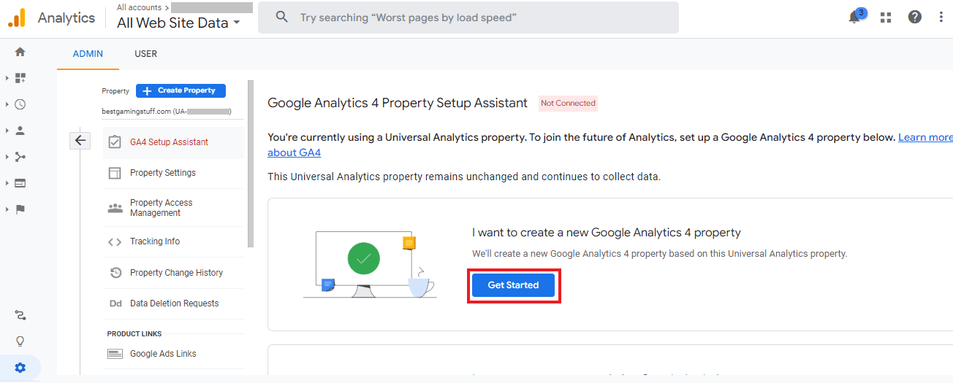The width and height of the screenshot is (953, 383).
Task: Switch to the USER tab
Action: point(146,54)
